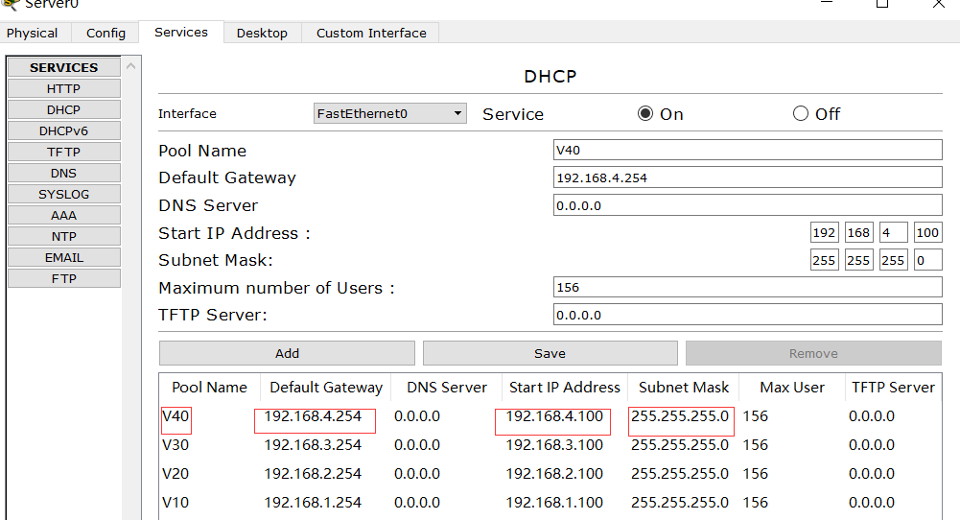Expand the FastEthernet0 interface dropdown

coord(390,113)
